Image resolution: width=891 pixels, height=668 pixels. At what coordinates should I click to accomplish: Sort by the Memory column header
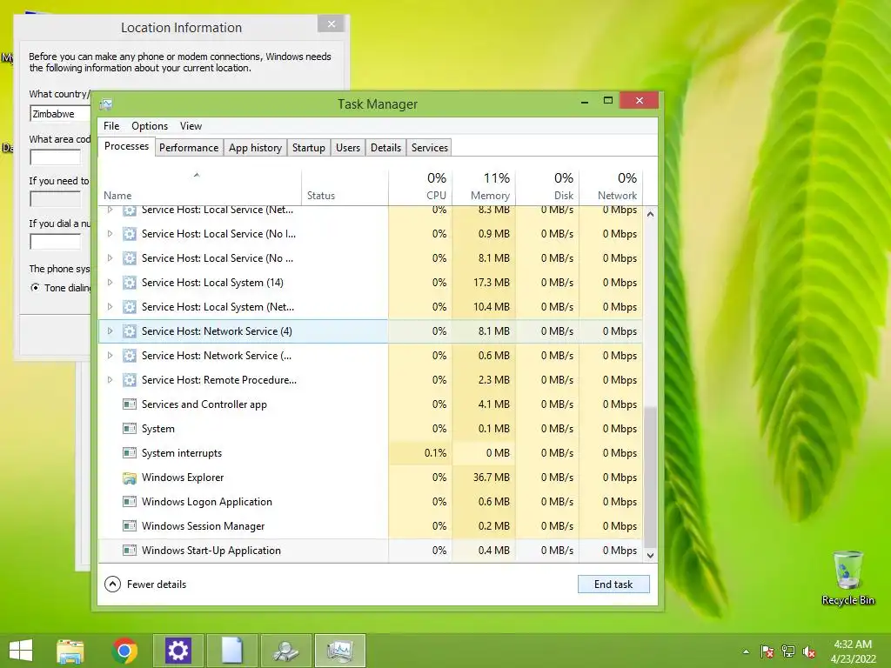coord(484,187)
